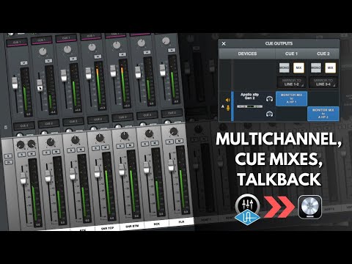This screenshot has width=352, height=264.
Task: Click the cue knob on the +5.0 strip
Action: [117, 45]
